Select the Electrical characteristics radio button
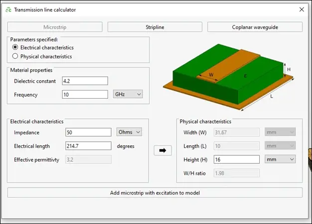Image resolution: width=312 pixels, height=224 pixels. click(16, 48)
